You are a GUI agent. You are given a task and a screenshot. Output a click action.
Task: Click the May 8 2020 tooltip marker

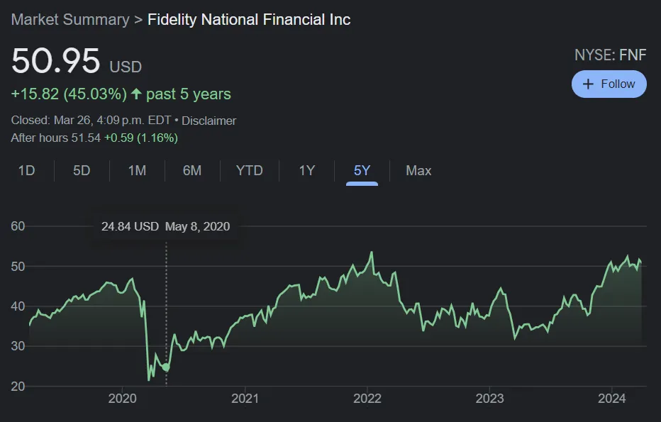[167, 226]
